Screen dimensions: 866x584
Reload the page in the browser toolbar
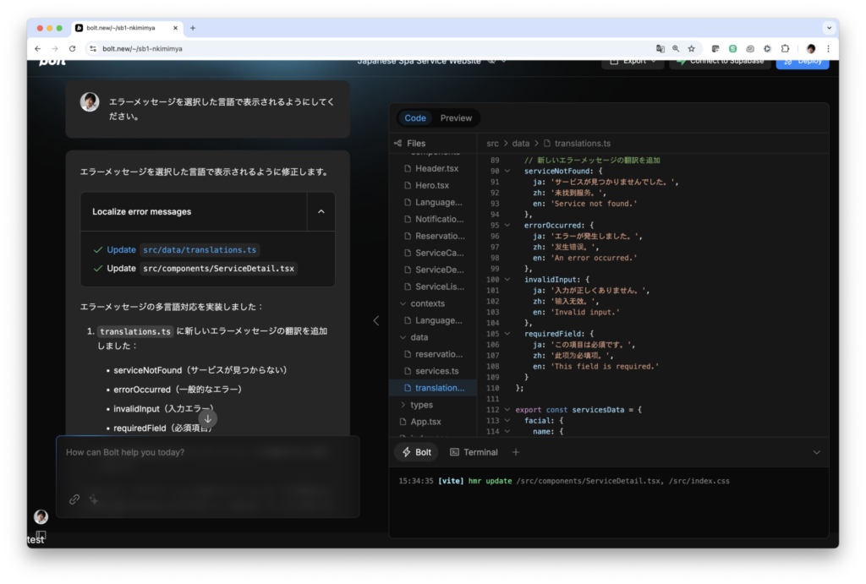pos(72,49)
